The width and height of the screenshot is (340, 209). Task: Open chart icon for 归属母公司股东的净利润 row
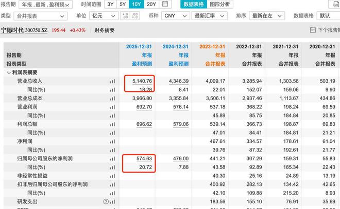[x=112, y=159]
